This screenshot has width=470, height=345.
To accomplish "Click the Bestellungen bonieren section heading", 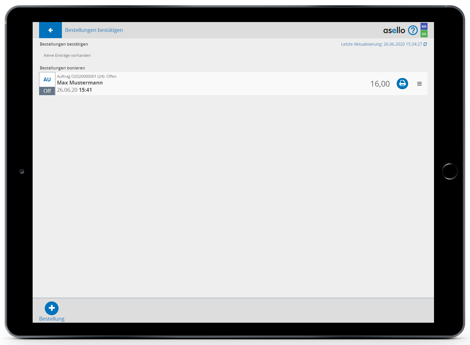I will (x=62, y=68).
